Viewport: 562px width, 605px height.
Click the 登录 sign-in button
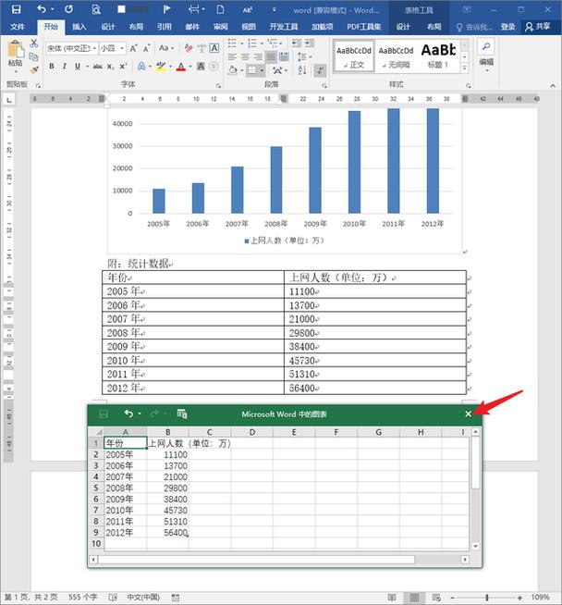[x=508, y=27]
